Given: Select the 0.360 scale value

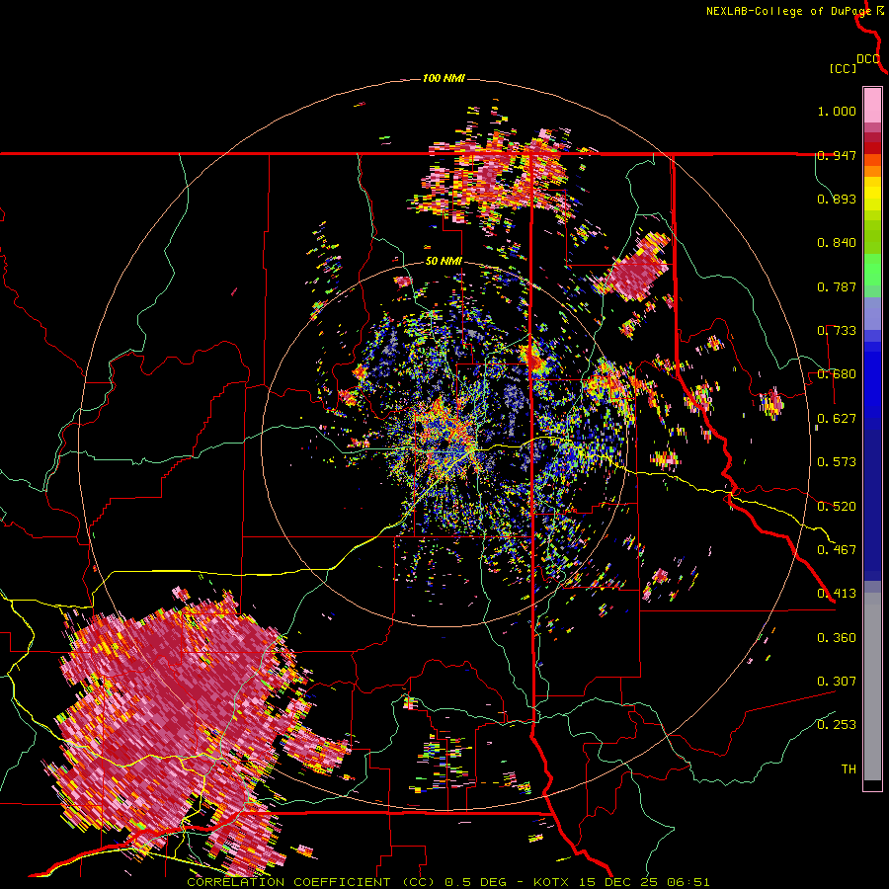Looking at the screenshot, I should coord(837,638).
